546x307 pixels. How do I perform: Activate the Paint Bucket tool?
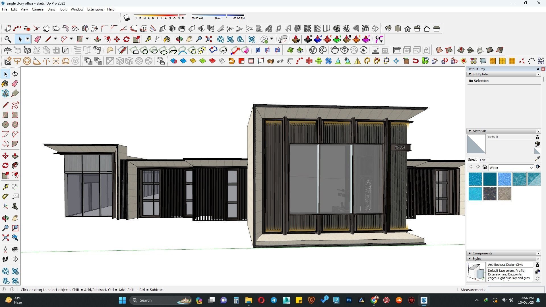5,83
